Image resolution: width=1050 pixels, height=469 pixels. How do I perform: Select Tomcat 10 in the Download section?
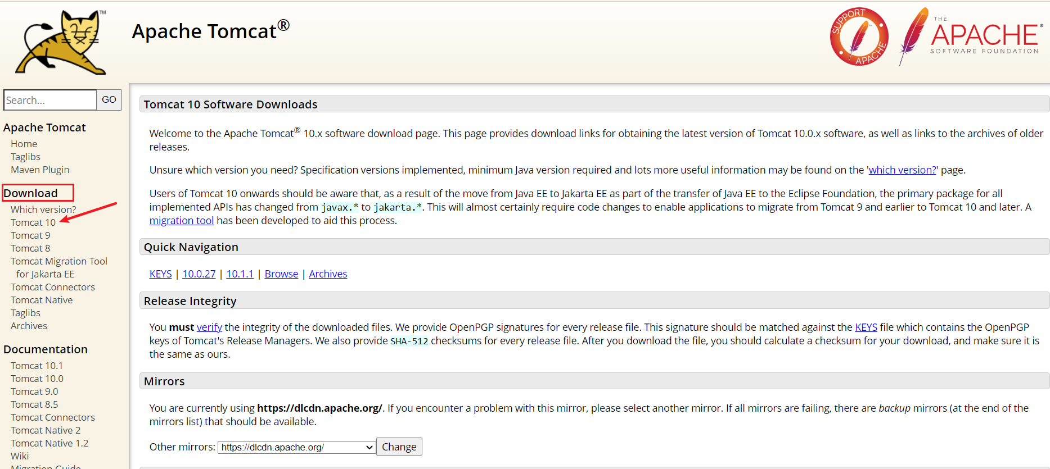point(33,222)
